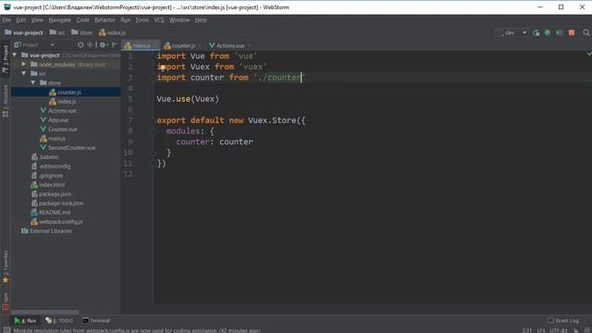Open the Code menu
The width and height of the screenshot is (592, 333).
(x=82, y=20)
